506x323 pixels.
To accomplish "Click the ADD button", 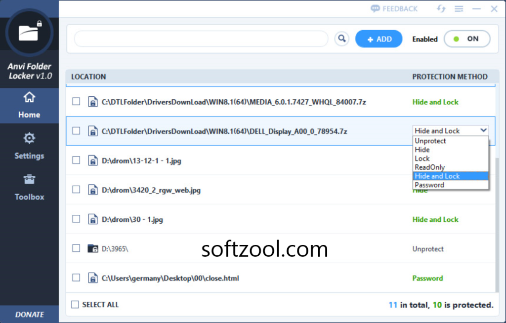I will tap(379, 39).
